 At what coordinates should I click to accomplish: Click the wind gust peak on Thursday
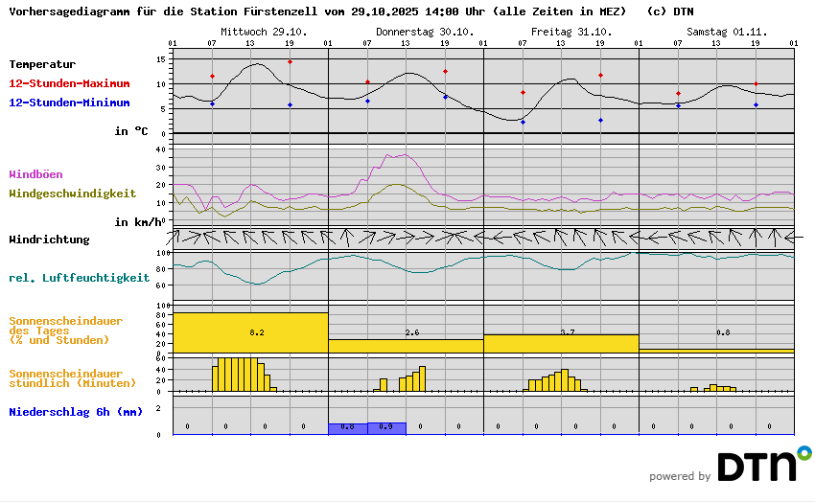(x=403, y=154)
